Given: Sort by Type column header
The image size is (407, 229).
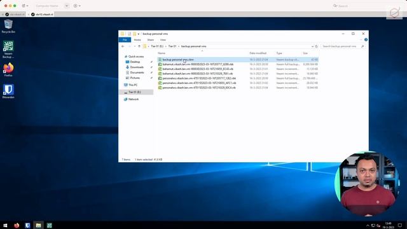Looking at the screenshot, I should click(279, 53).
